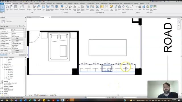182x102 pixels.
Task: Select the Room tool
Action: click(x=88, y=8)
